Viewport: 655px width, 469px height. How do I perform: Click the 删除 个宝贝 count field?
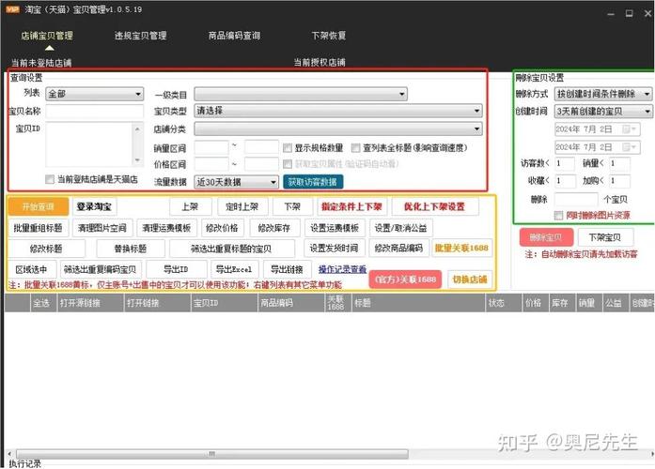click(x=576, y=199)
